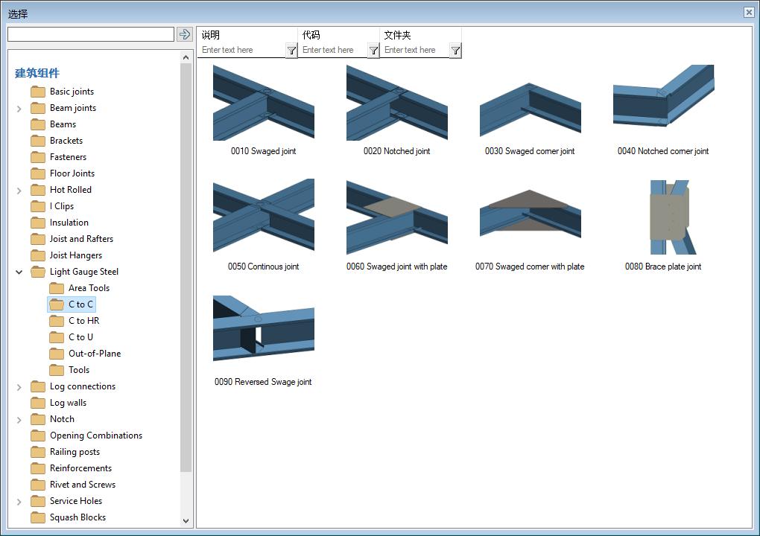Click the 说明 filter text field

pyautogui.click(x=242, y=51)
